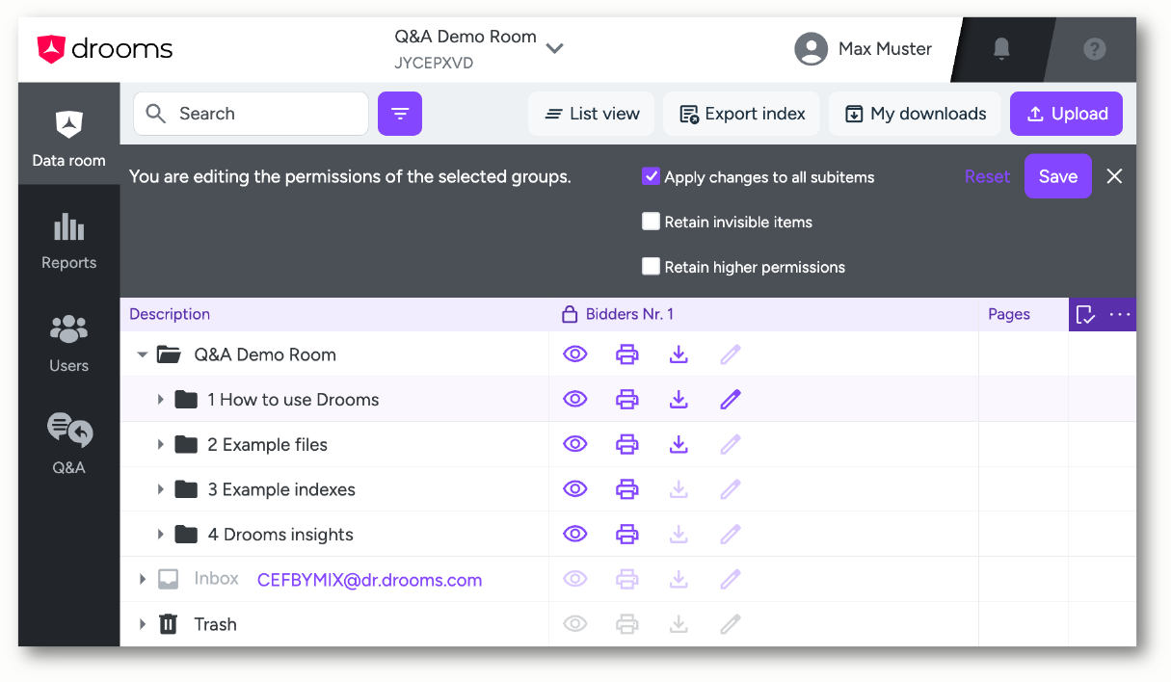Toggle print permission for 3 Example indexes
The width and height of the screenshot is (1171, 682).
[627, 489]
